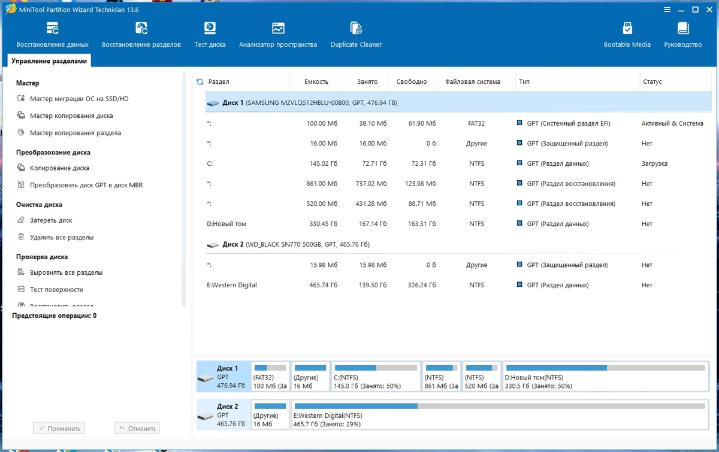Viewport: 719px width, 452px height.
Task: Open the Восстановление данных data recovery tool
Action: click(x=52, y=35)
